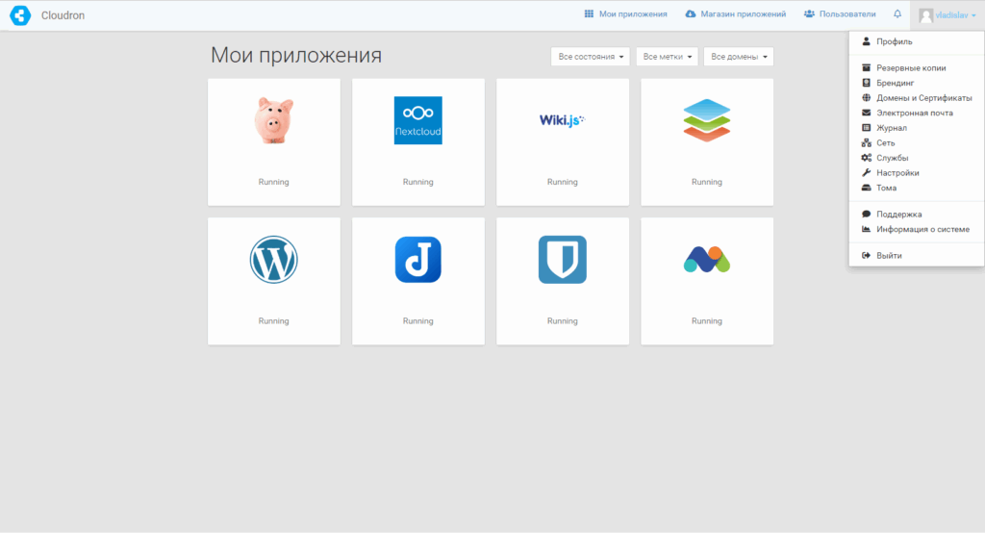Click Running status under WordPress

[274, 320]
